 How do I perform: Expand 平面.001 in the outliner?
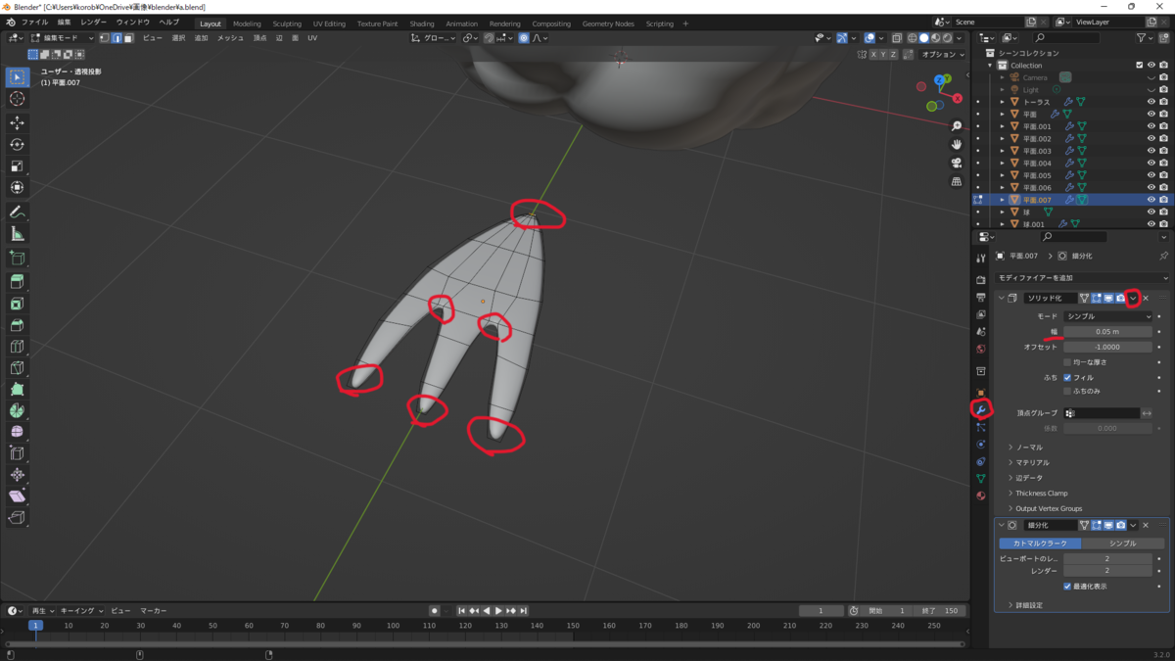point(1002,126)
